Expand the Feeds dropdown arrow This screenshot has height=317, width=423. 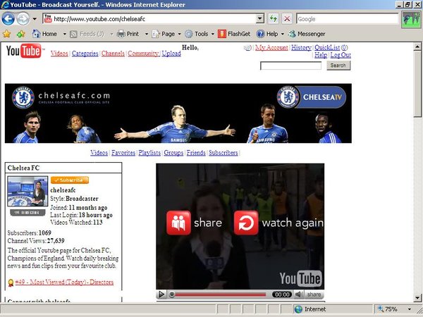click(111, 34)
